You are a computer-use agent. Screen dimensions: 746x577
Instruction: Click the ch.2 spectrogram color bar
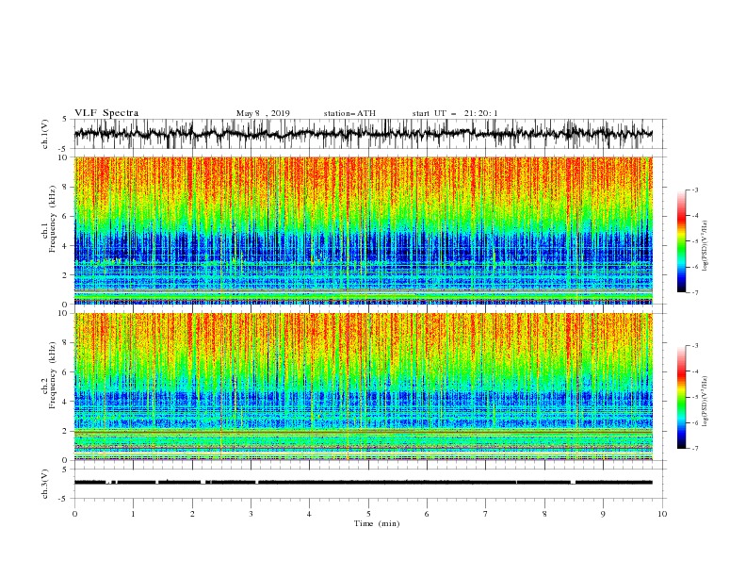682,397
